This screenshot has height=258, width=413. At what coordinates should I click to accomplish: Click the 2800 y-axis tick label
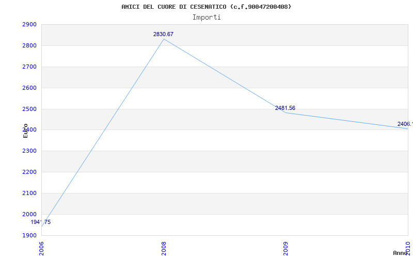tap(29, 46)
